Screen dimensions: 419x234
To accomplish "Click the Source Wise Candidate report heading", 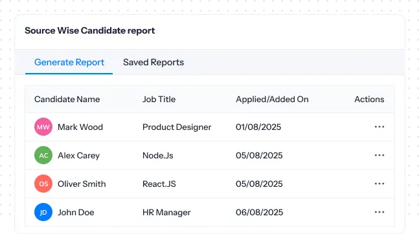I will tap(90, 30).
